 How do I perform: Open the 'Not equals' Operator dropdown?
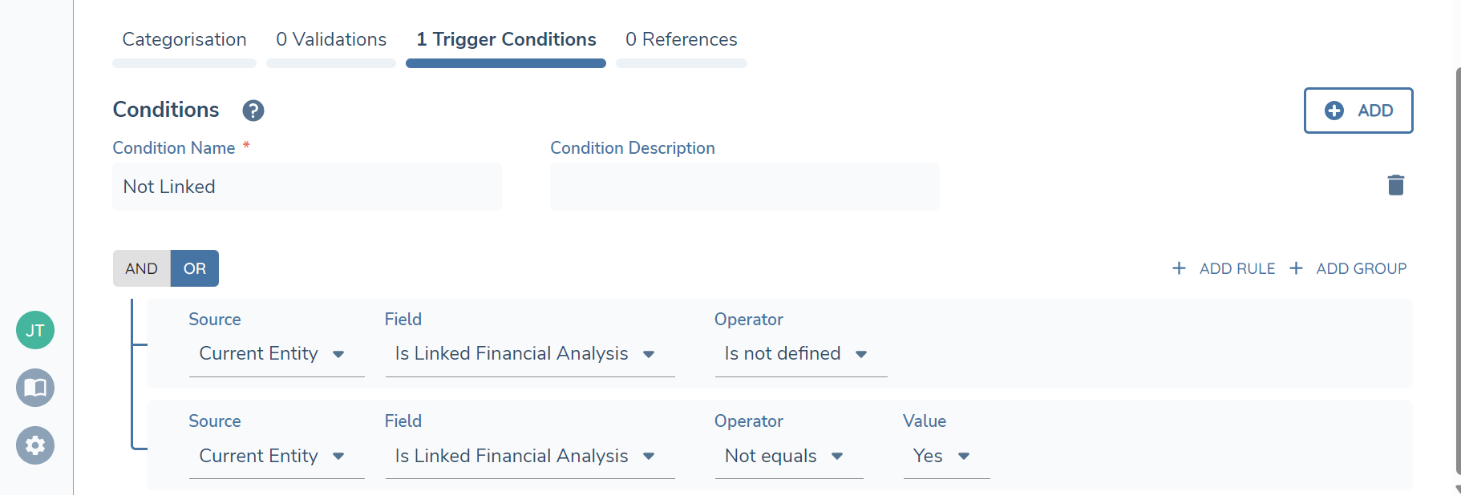pyautogui.click(x=787, y=456)
